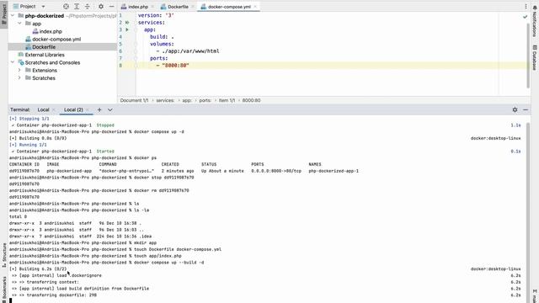Collapse Scratches and Consoles node

pyautogui.click(x=13, y=62)
